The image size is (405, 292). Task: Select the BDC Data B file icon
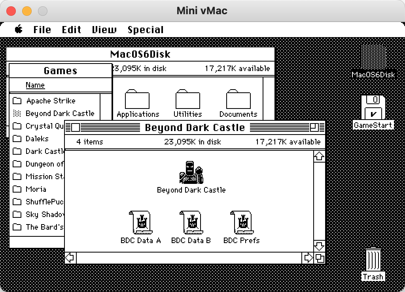(191, 223)
